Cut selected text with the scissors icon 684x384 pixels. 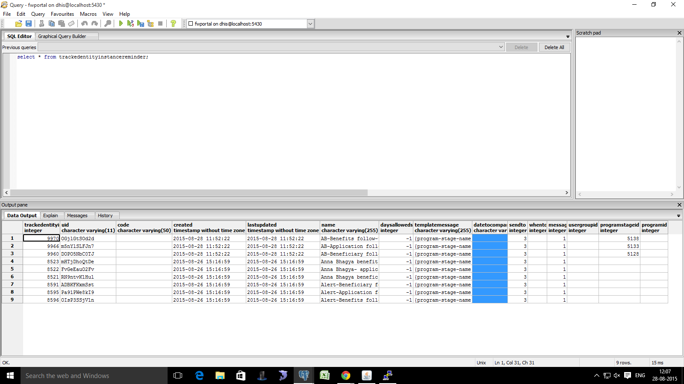tap(41, 24)
